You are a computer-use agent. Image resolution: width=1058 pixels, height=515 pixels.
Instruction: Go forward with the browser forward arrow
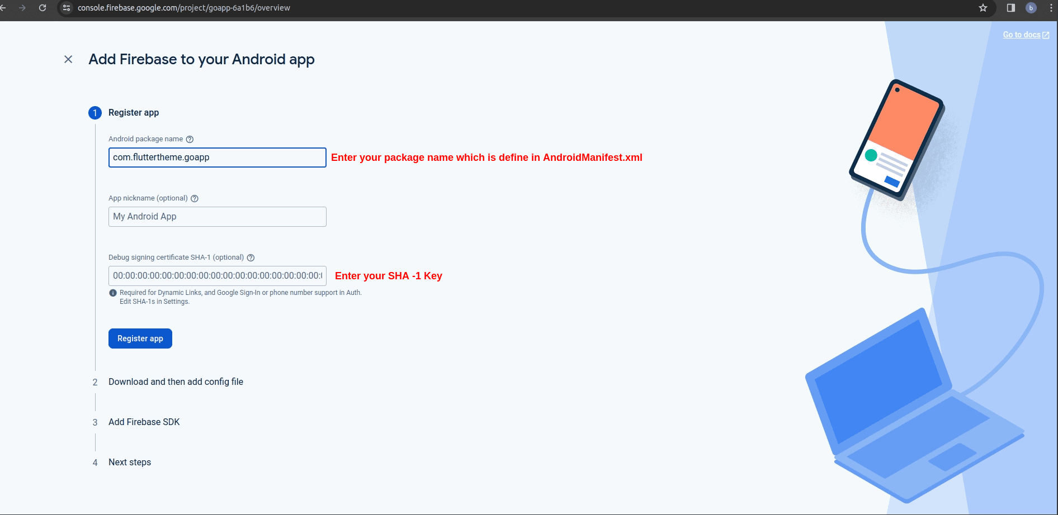tap(22, 8)
